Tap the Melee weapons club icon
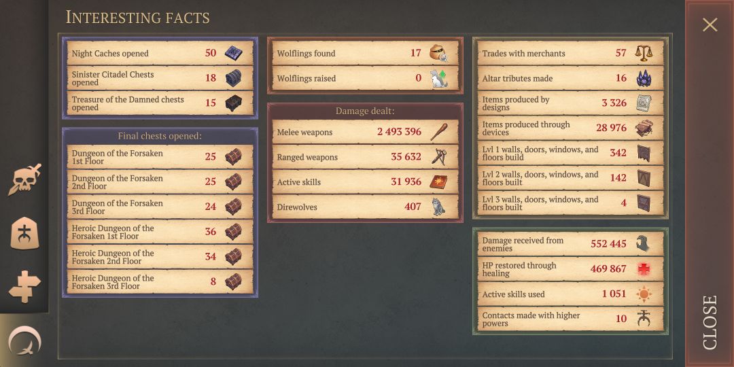This screenshot has height=367, width=734. 438,132
